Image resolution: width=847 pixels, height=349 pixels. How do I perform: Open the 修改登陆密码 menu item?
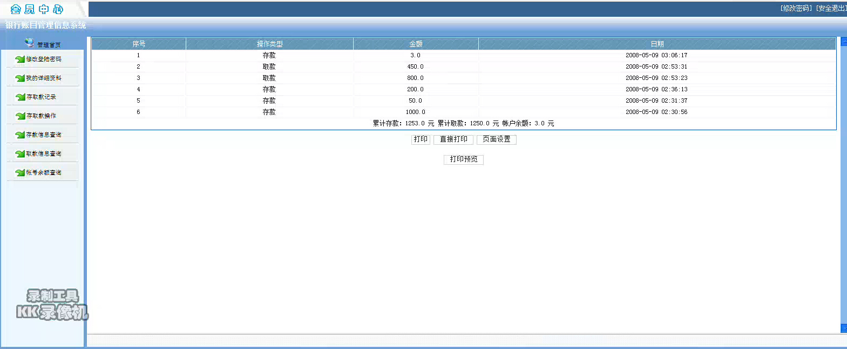pyautogui.click(x=44, y=59)
